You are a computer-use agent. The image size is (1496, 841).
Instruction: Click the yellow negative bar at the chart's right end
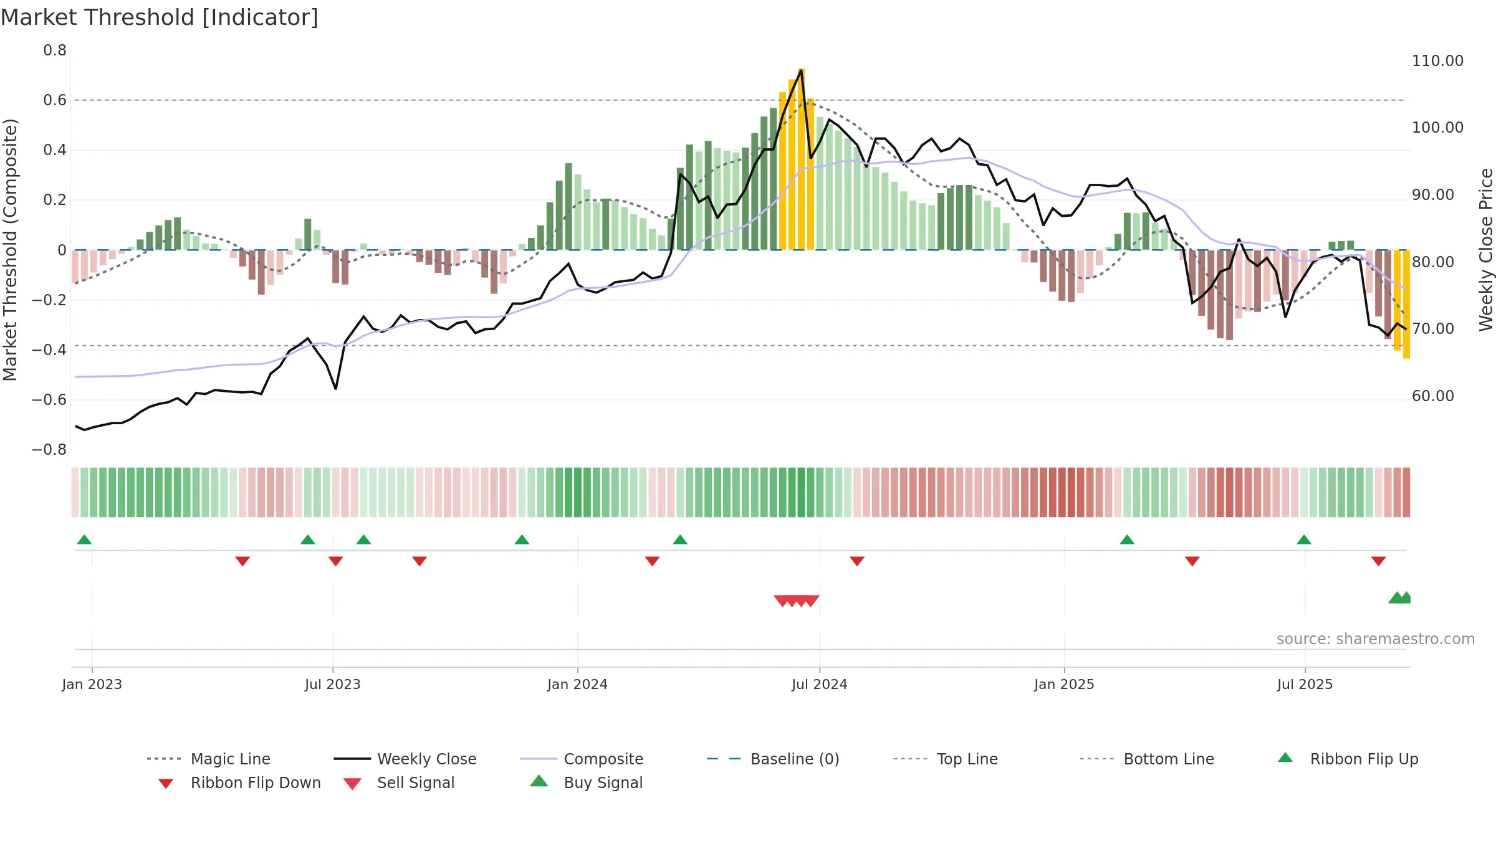tap(1406, 304)
